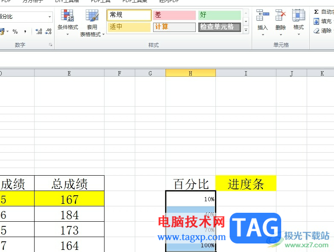The width and height of the screenshot is (334, 252).
Task: Expand the 删除 dropdown arrow
Action: pos(281,35)
